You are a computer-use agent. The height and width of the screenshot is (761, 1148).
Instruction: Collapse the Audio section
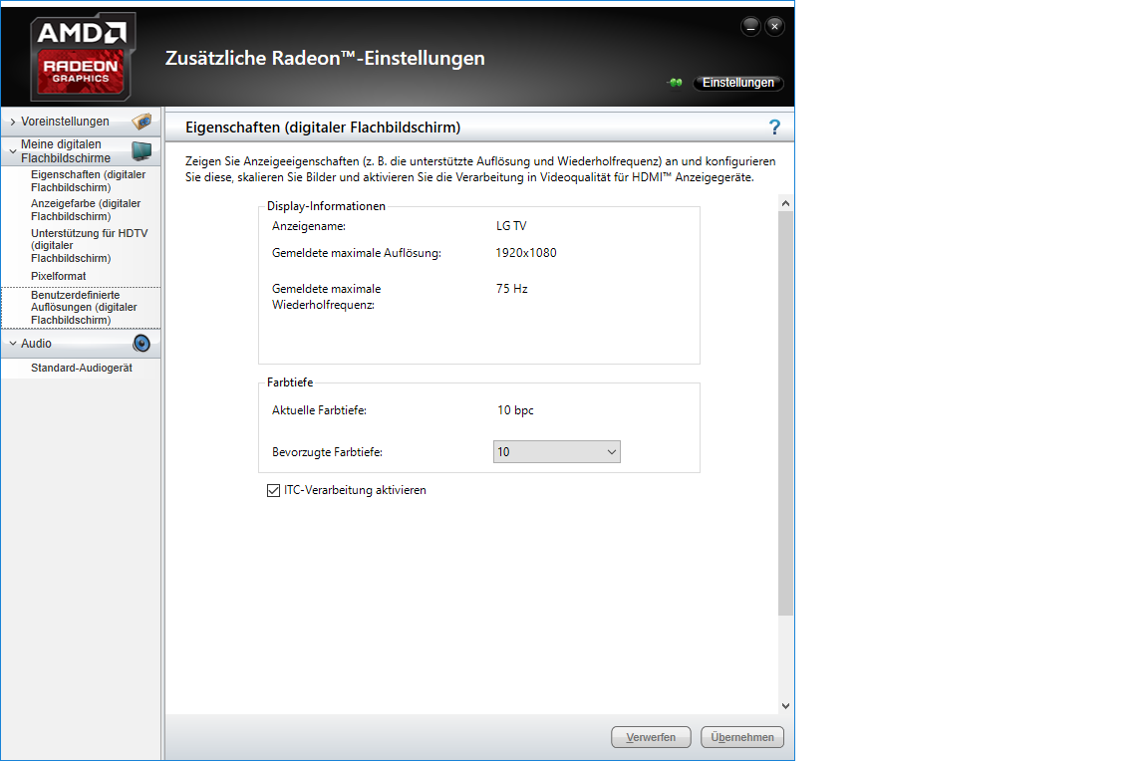[x=12, y=344]
